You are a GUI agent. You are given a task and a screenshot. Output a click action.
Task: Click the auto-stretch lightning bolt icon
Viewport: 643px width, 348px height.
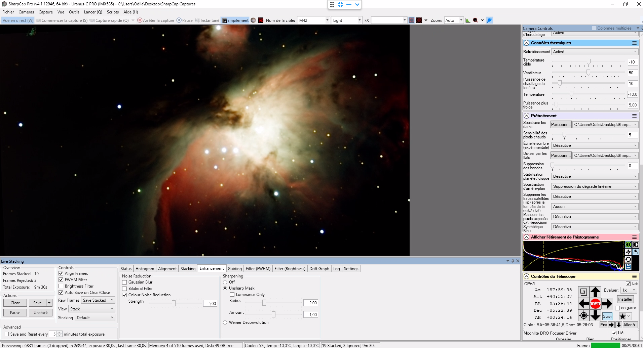(628, 252)
